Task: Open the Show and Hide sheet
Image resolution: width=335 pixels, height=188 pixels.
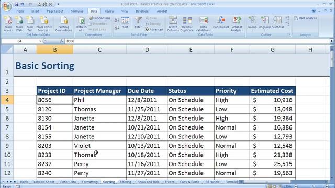Action: coord(149,182)
